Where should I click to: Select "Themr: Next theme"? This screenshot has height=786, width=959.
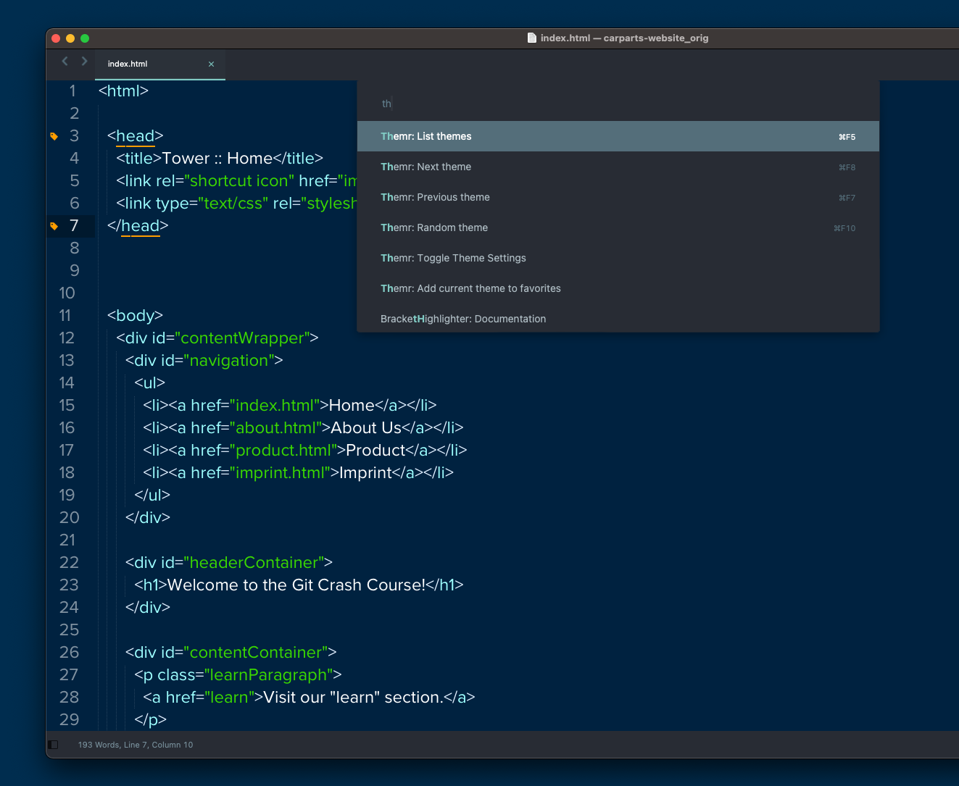coord(618,167)
